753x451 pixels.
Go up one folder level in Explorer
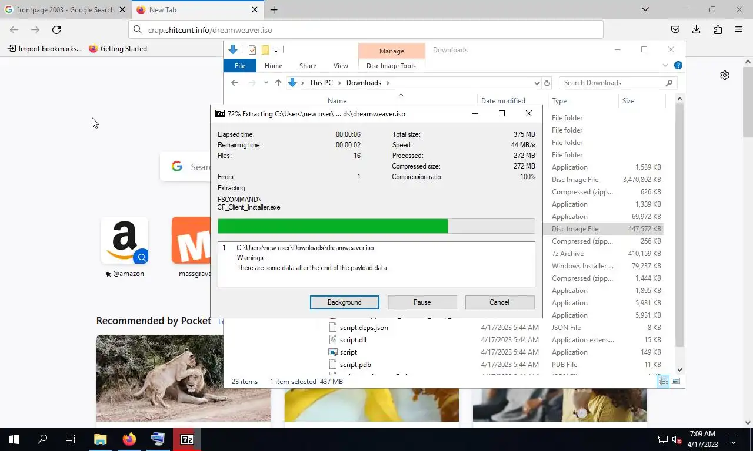(x=278, y=83)
